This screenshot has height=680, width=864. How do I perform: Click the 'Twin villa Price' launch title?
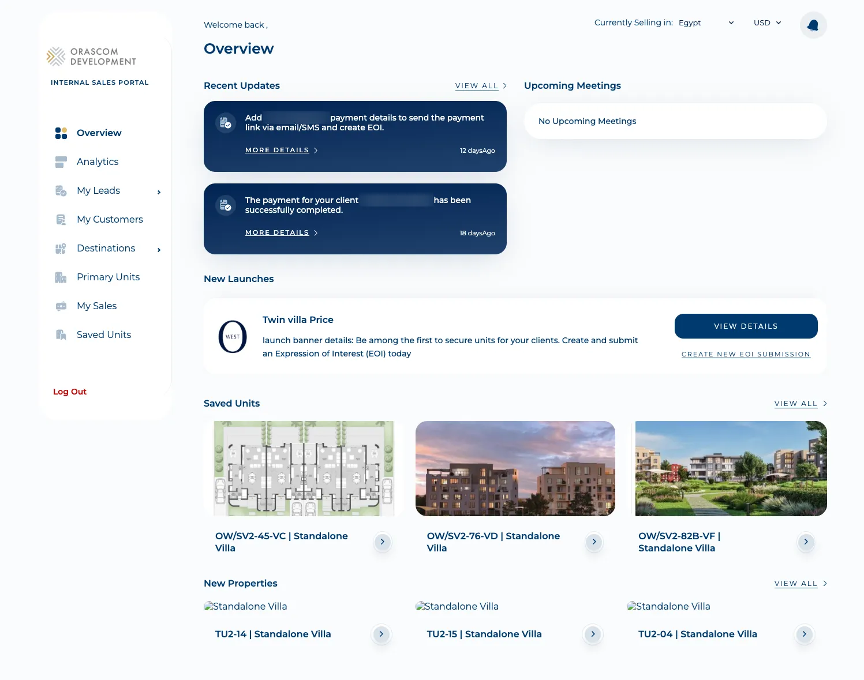point(298,320)
